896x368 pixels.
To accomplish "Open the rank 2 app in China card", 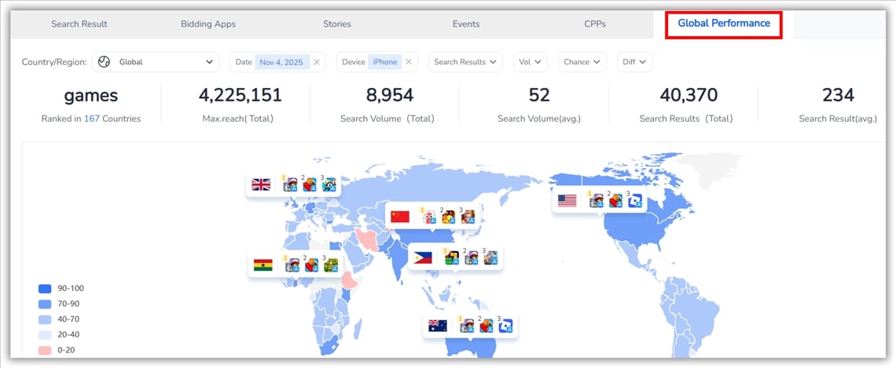I will pos(449,217).
